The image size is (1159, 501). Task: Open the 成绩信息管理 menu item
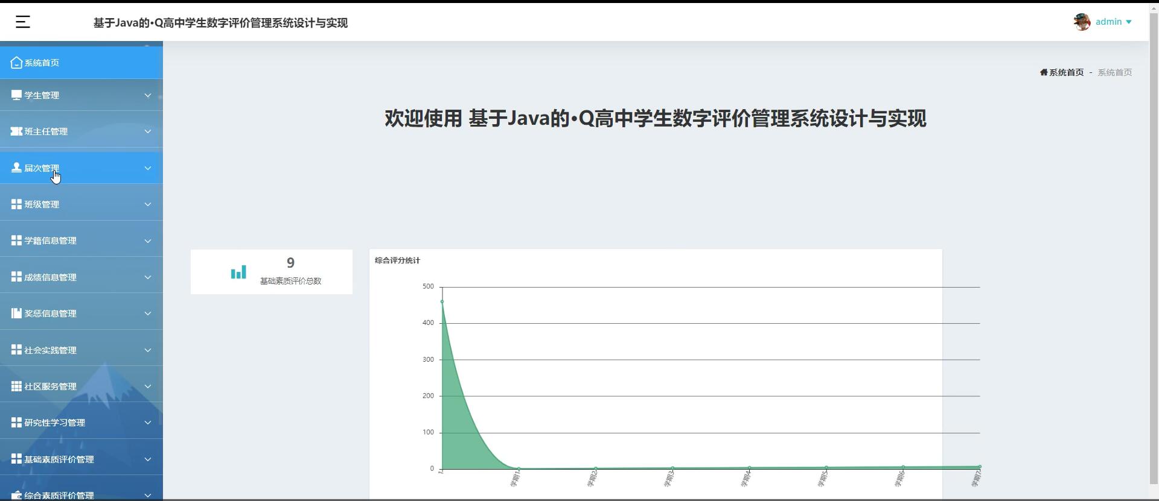(x=81, y=277)
